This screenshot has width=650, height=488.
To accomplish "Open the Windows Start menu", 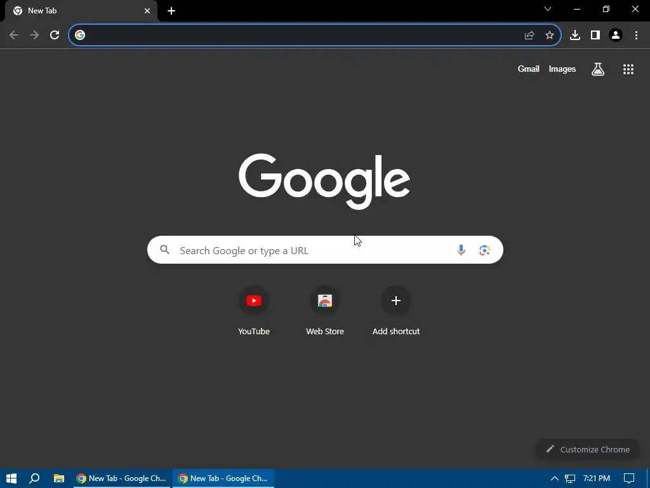I will point(11,478).
